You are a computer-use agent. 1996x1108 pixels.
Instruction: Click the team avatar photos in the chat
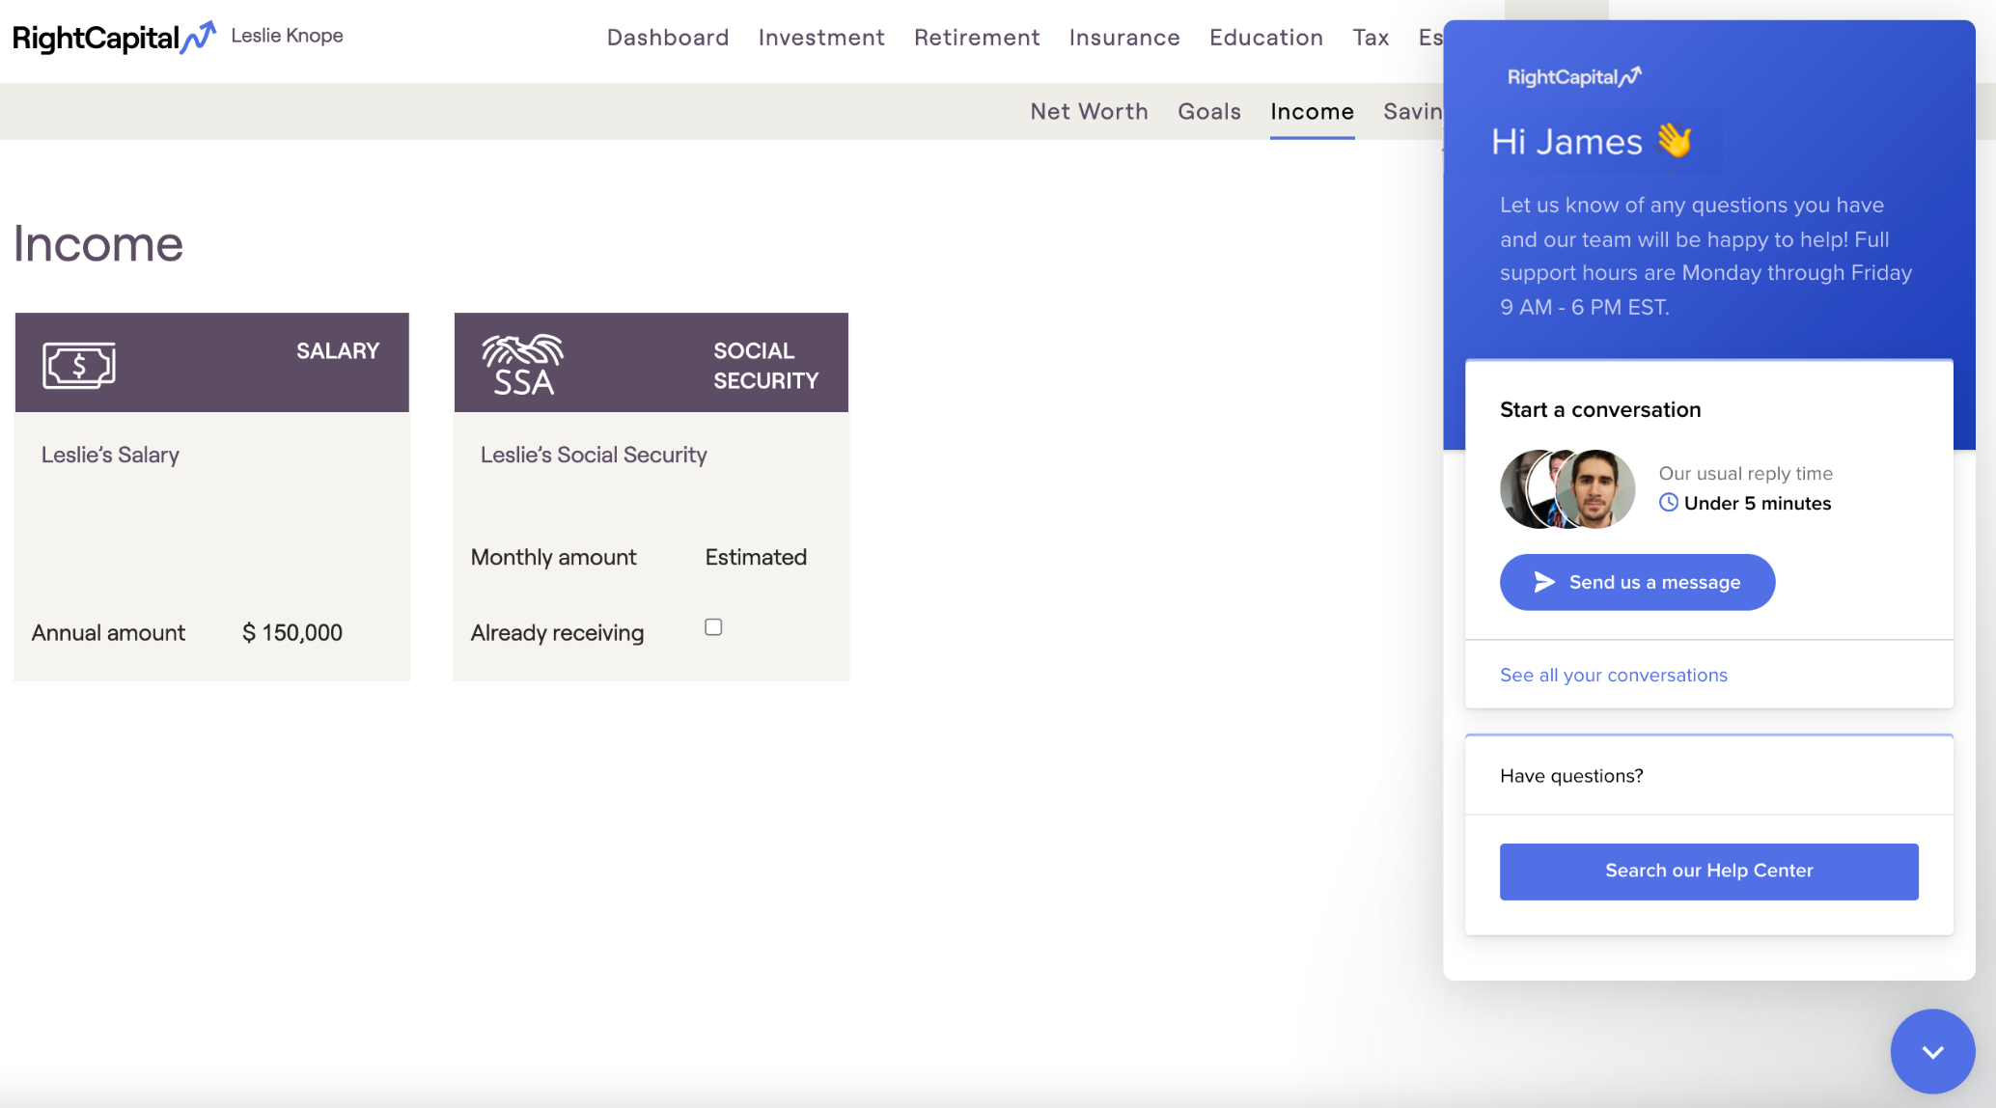(x=1566, y=489)
